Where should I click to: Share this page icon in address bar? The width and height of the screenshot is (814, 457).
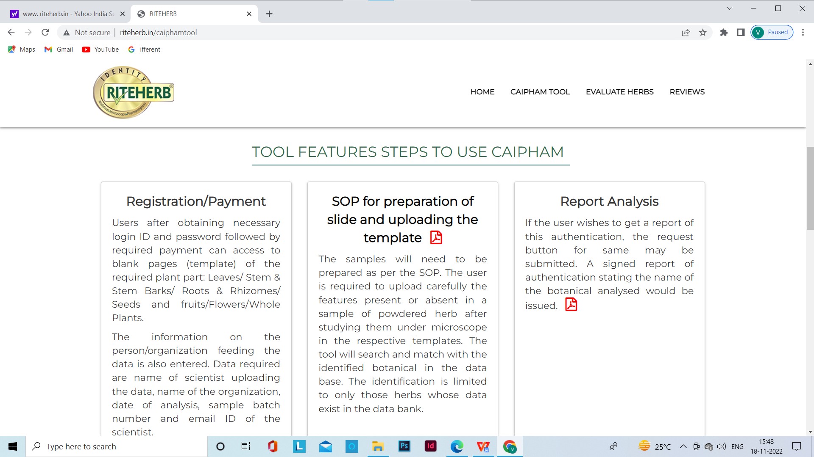686,33
